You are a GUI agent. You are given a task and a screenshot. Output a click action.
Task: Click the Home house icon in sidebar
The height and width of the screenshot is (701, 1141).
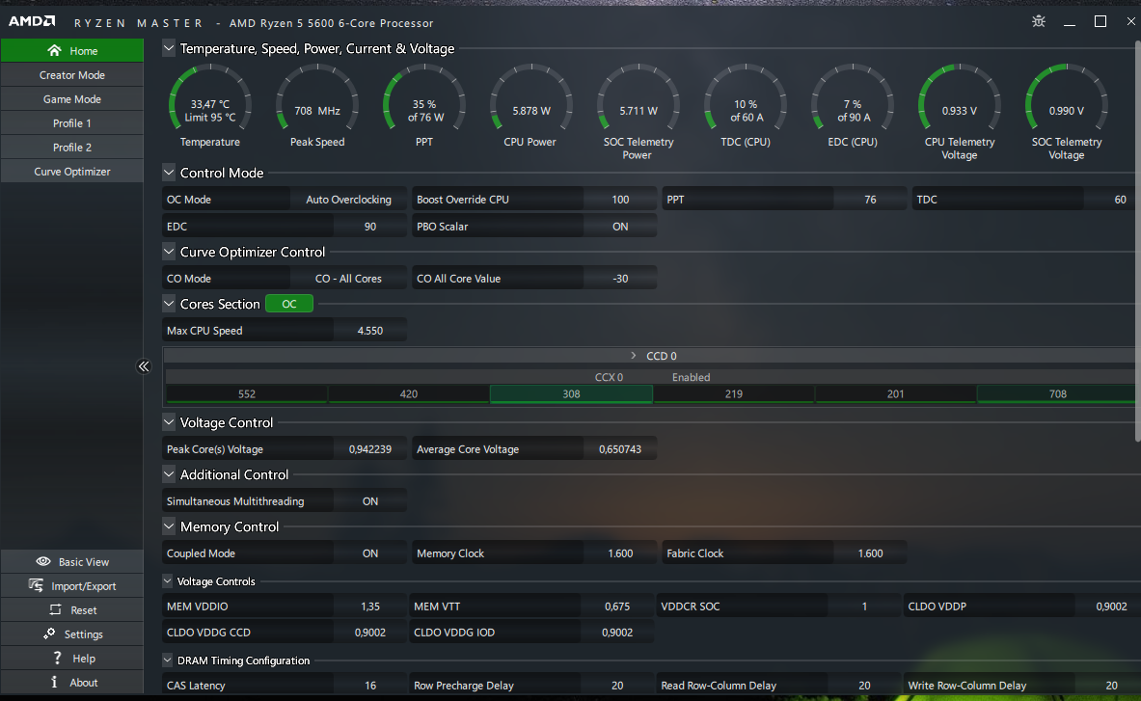[54, 50]
